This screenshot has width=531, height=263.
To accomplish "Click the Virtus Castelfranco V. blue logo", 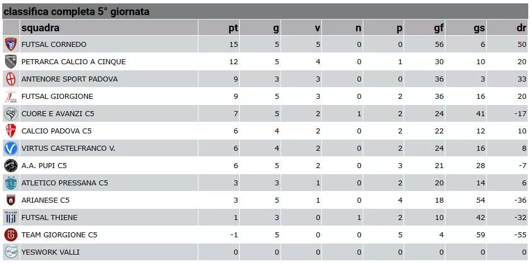I will pyautogui.click(x=11, y=149).
